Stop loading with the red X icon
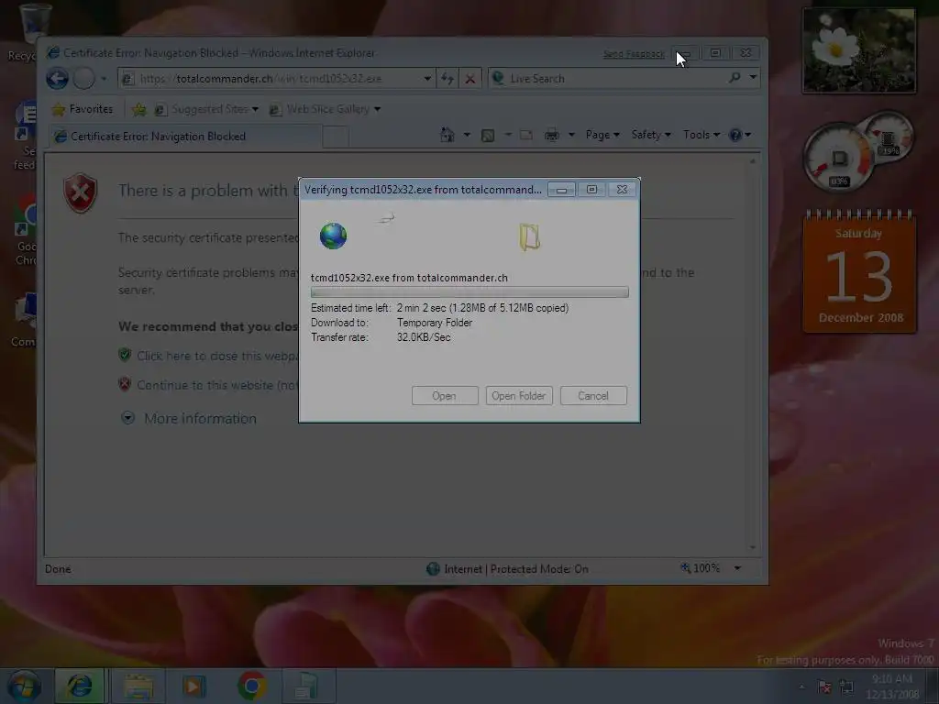Viewport: 939px width, 704px height. 470,79
